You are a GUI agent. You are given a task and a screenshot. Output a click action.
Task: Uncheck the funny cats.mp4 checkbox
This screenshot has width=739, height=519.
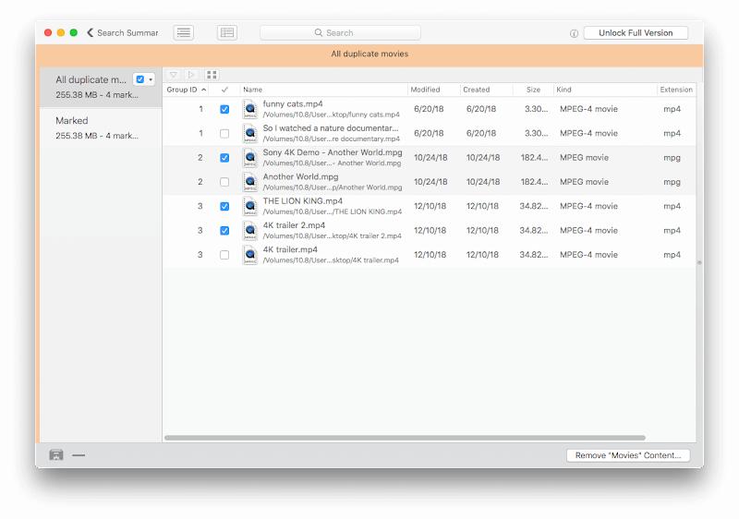click(x=224, y=110)
